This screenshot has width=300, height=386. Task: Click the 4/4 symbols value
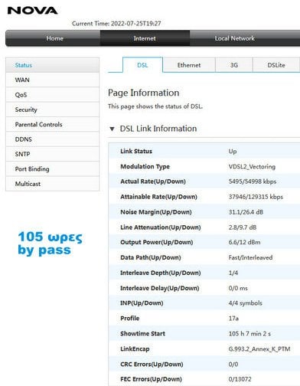click(x=245, y=303)
